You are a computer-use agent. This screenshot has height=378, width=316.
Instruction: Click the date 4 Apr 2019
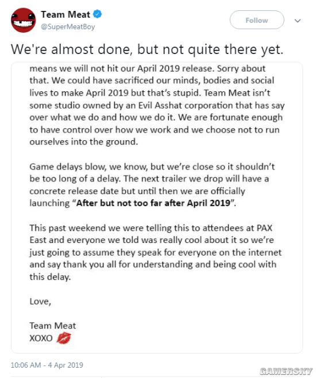[x=65, y=365]
